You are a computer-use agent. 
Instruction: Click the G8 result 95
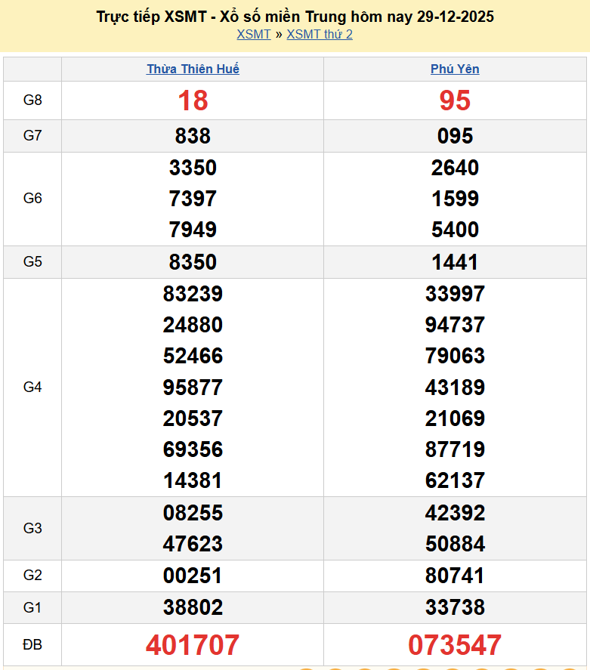pyautogui.click(x=455, y=100)
